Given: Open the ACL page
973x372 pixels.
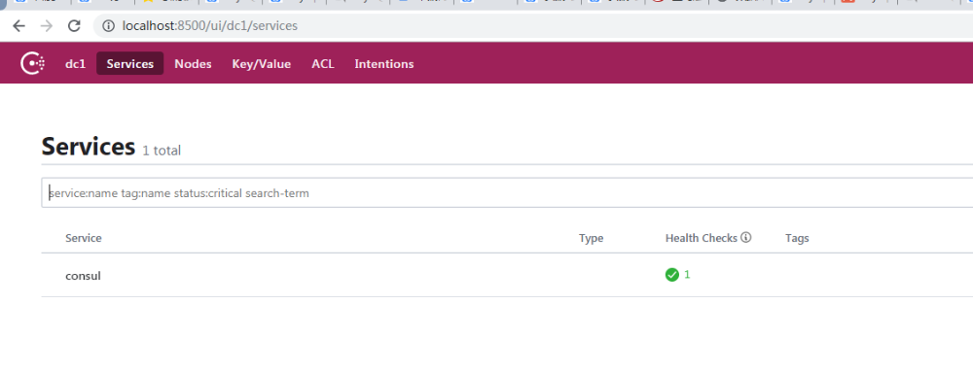Looking at the screenshot, I should pos(323,64).
